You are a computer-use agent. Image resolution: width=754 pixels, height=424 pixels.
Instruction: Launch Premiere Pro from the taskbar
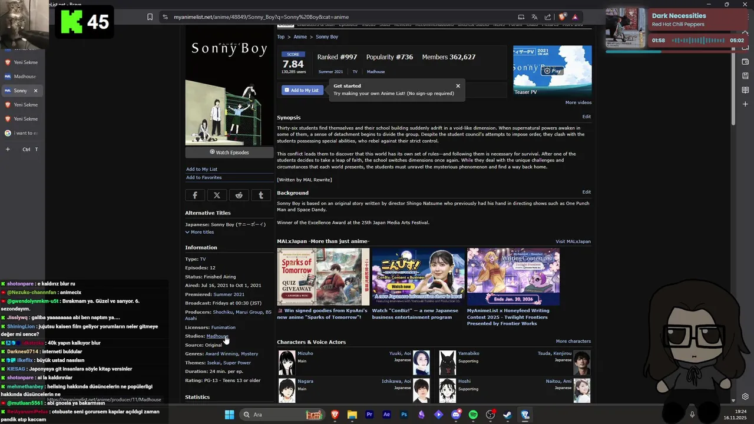pos(369,415)
